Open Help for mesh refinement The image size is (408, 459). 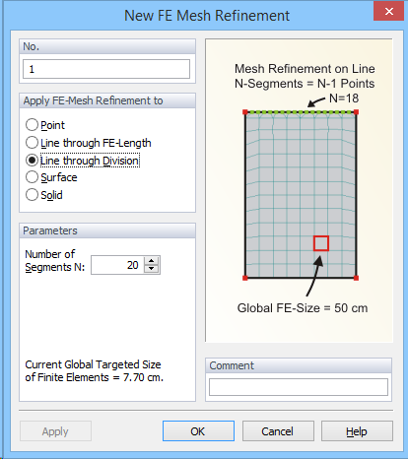(x=357, y=431)
